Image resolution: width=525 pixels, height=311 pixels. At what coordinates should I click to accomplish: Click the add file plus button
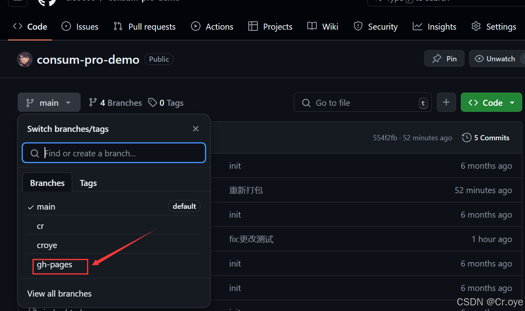click(x=446, y=103)
